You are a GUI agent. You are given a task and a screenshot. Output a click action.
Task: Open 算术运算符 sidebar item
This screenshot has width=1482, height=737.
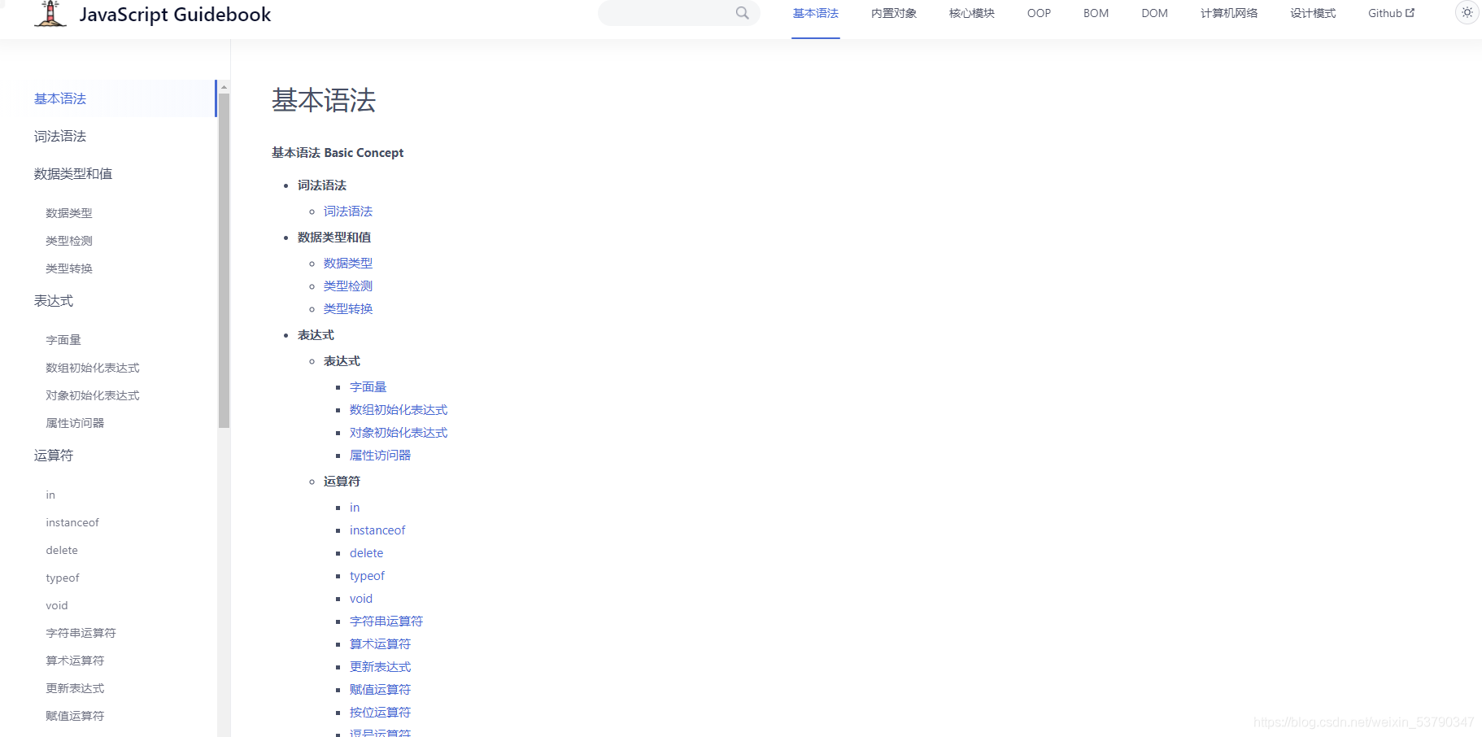point(75,661)
